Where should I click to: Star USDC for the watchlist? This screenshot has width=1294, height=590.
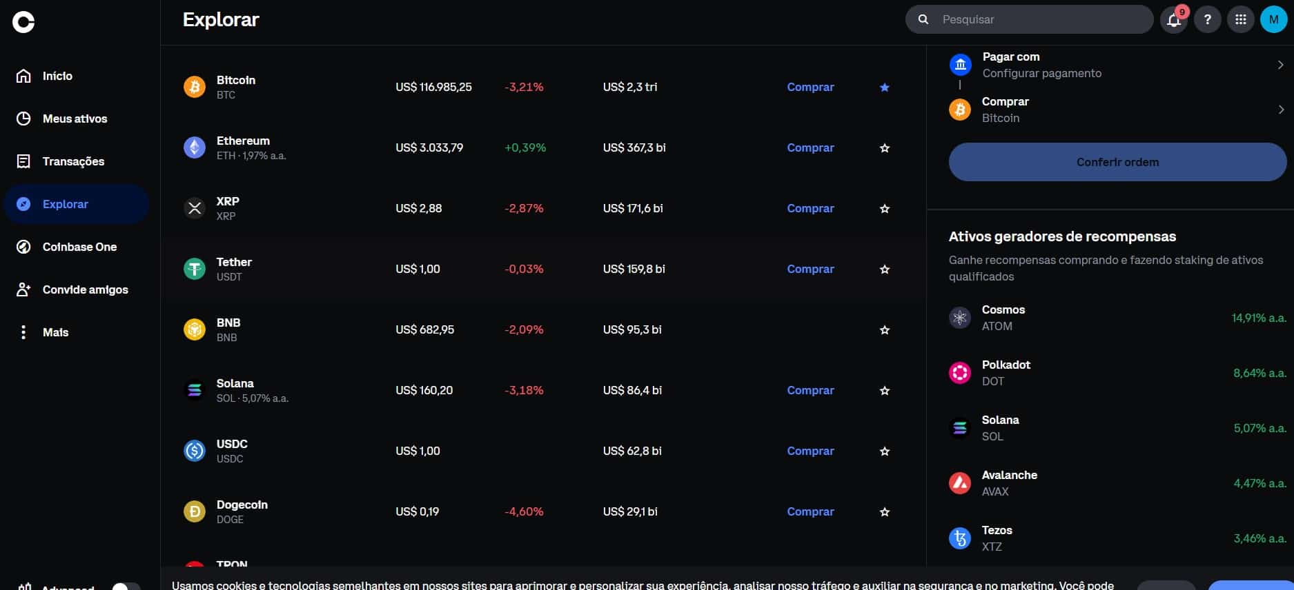[885, 451]
